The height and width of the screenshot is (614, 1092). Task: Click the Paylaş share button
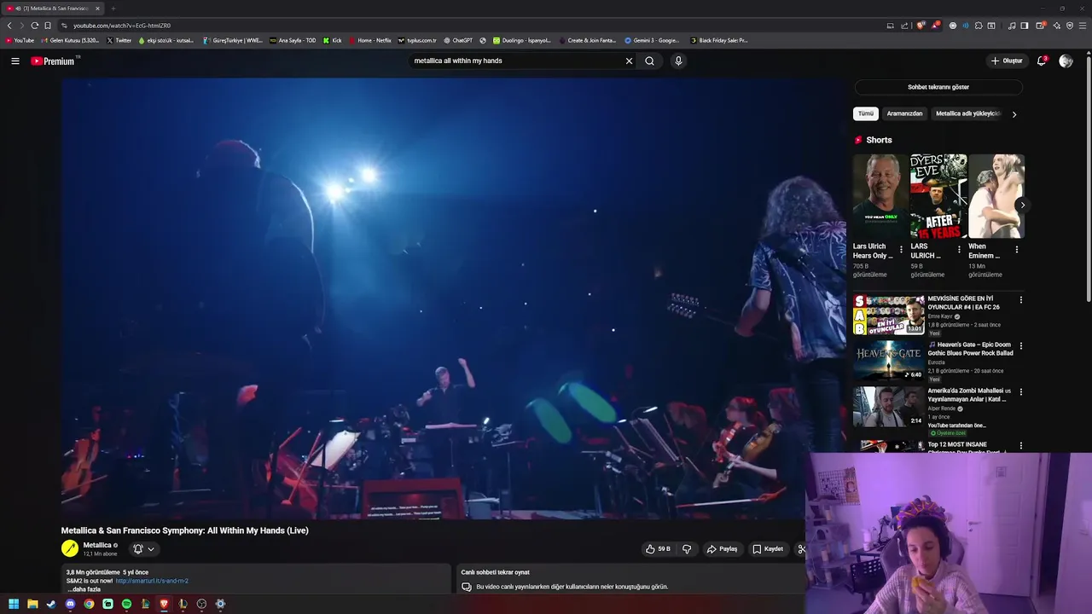click(x=722, y=549)
